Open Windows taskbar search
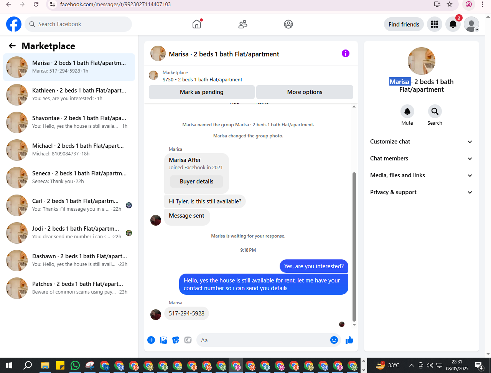 (28, 365)
